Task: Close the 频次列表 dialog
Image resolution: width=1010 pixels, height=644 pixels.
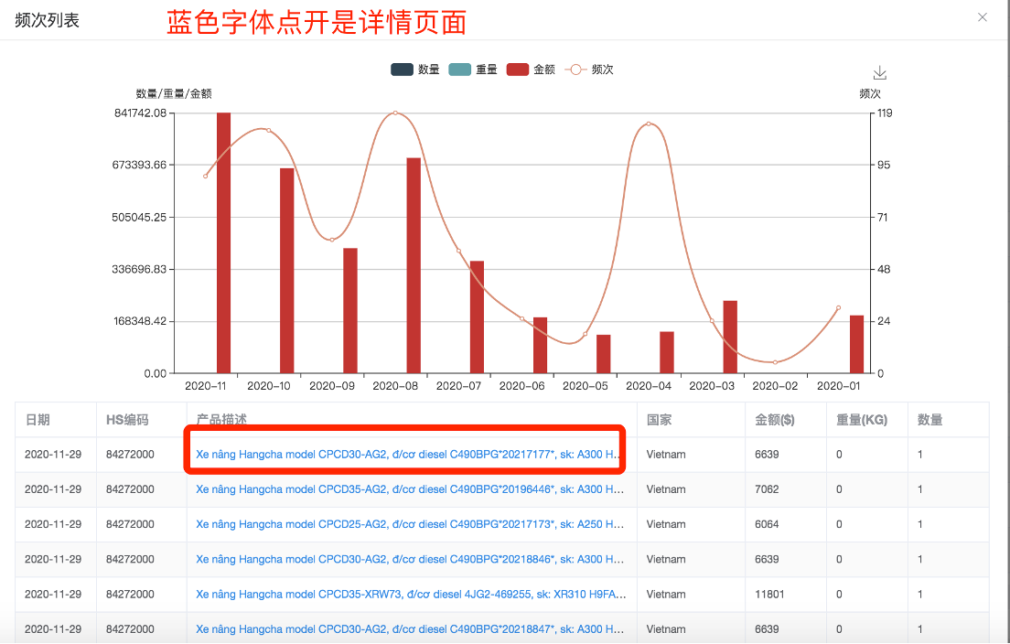Action: click(983, 17)
